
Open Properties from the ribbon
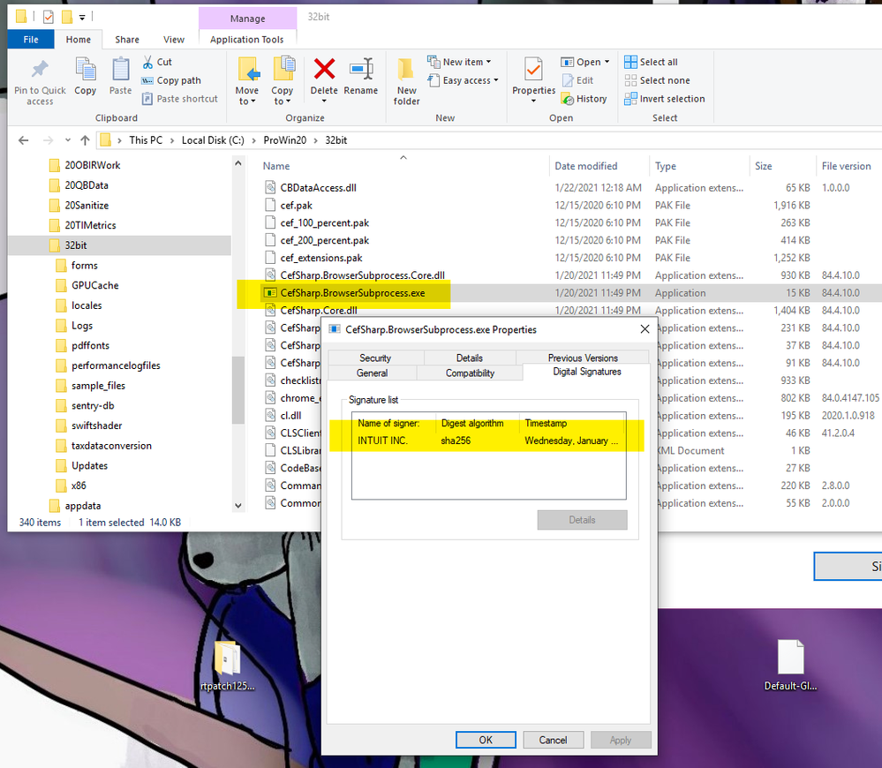coord(533,71)
